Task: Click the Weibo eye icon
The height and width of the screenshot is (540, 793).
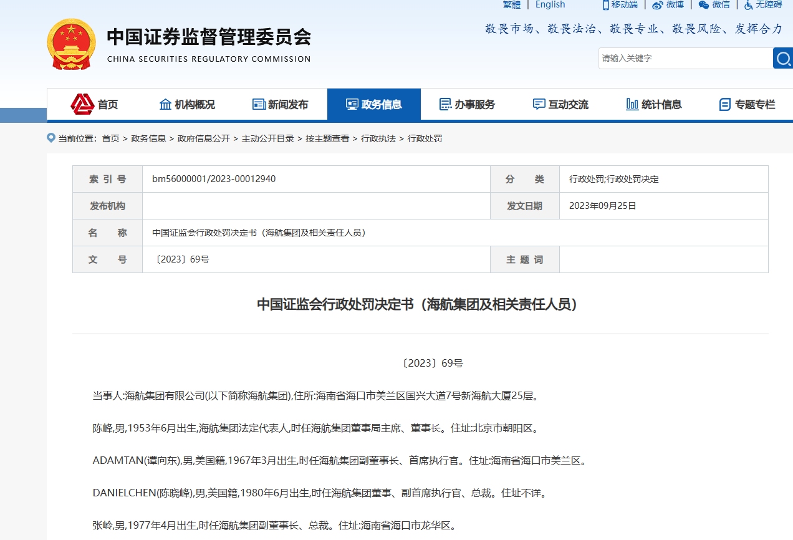Action: pos(658,5)
